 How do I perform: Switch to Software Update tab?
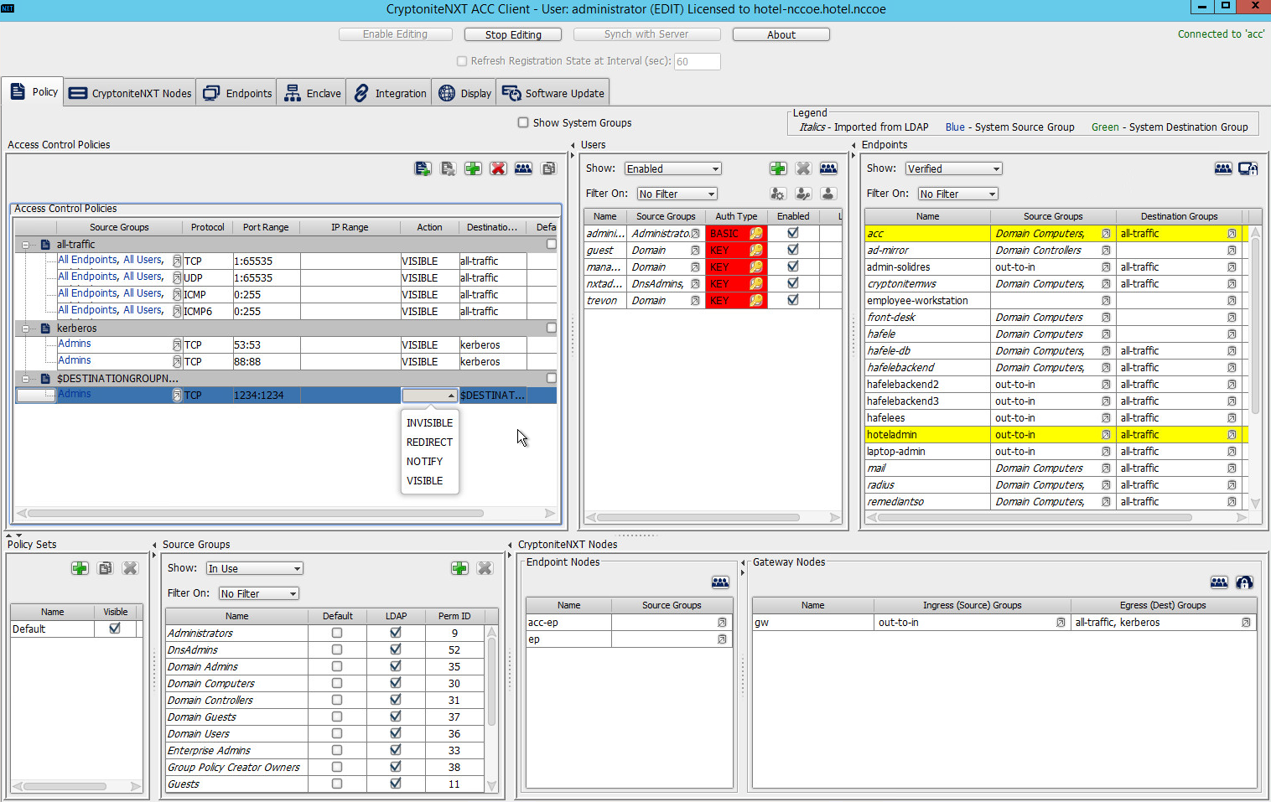[x=553, y=93]
